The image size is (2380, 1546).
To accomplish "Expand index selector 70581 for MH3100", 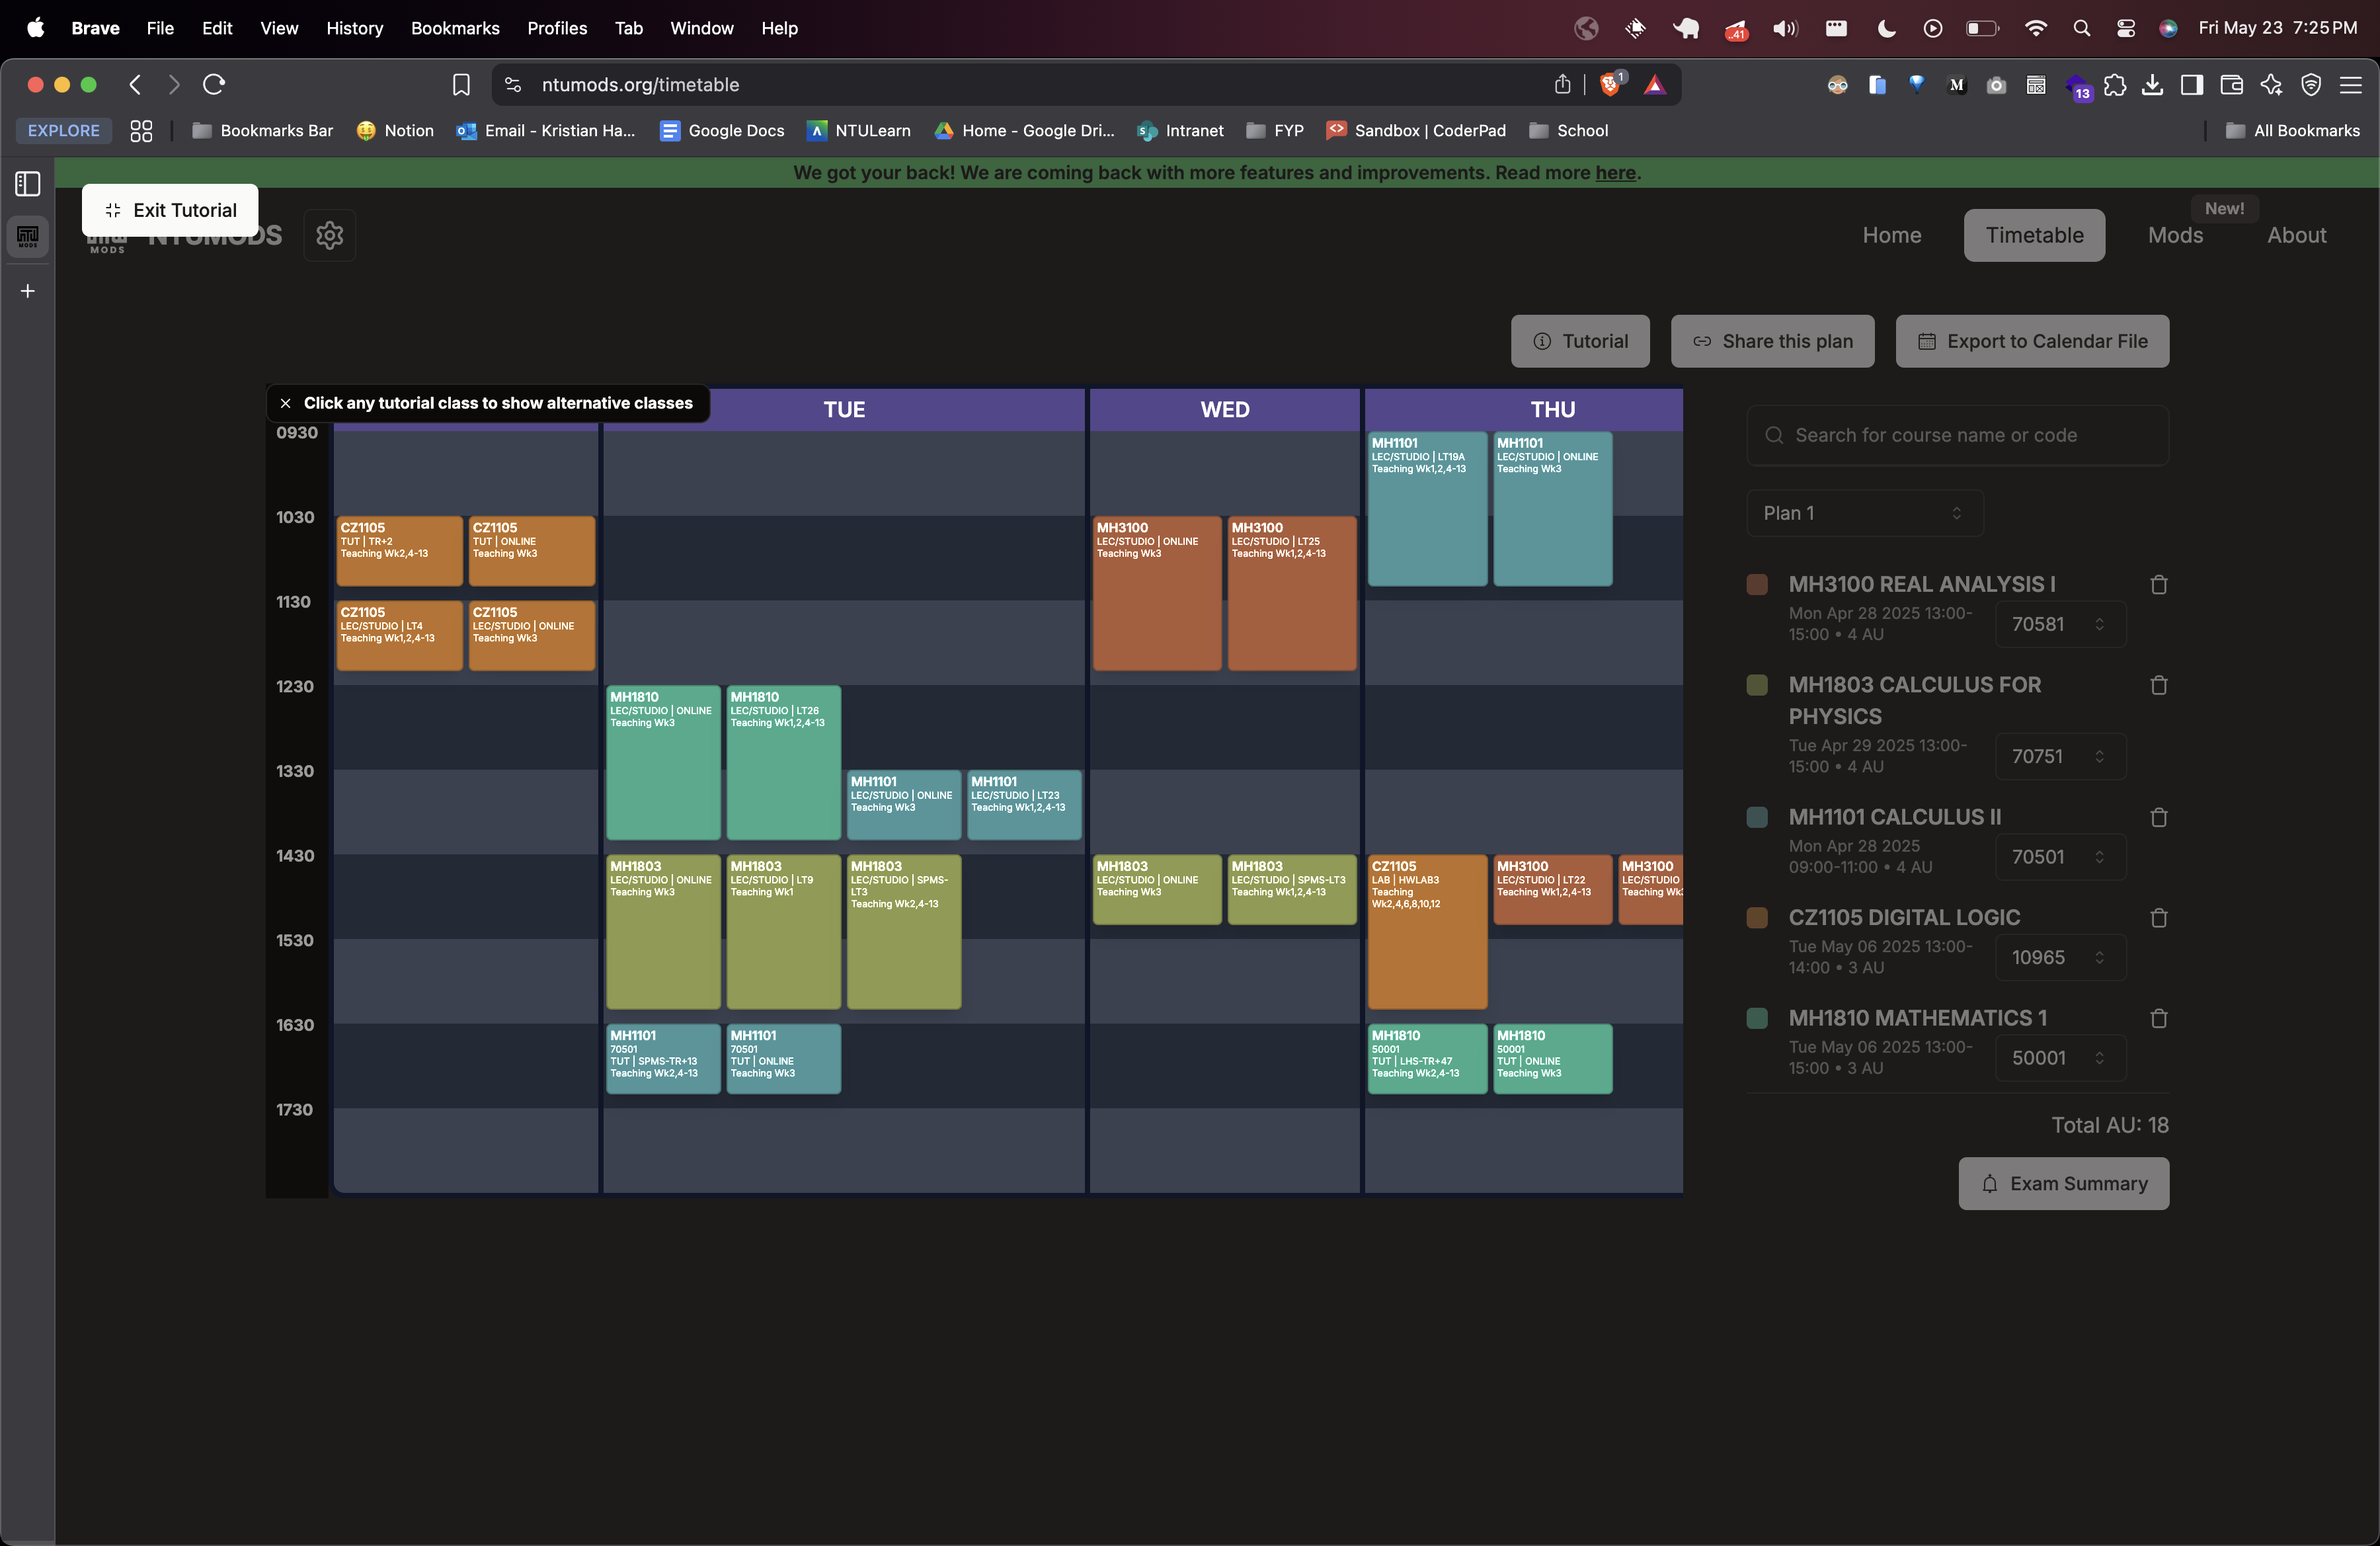I will pos(2059,624).
